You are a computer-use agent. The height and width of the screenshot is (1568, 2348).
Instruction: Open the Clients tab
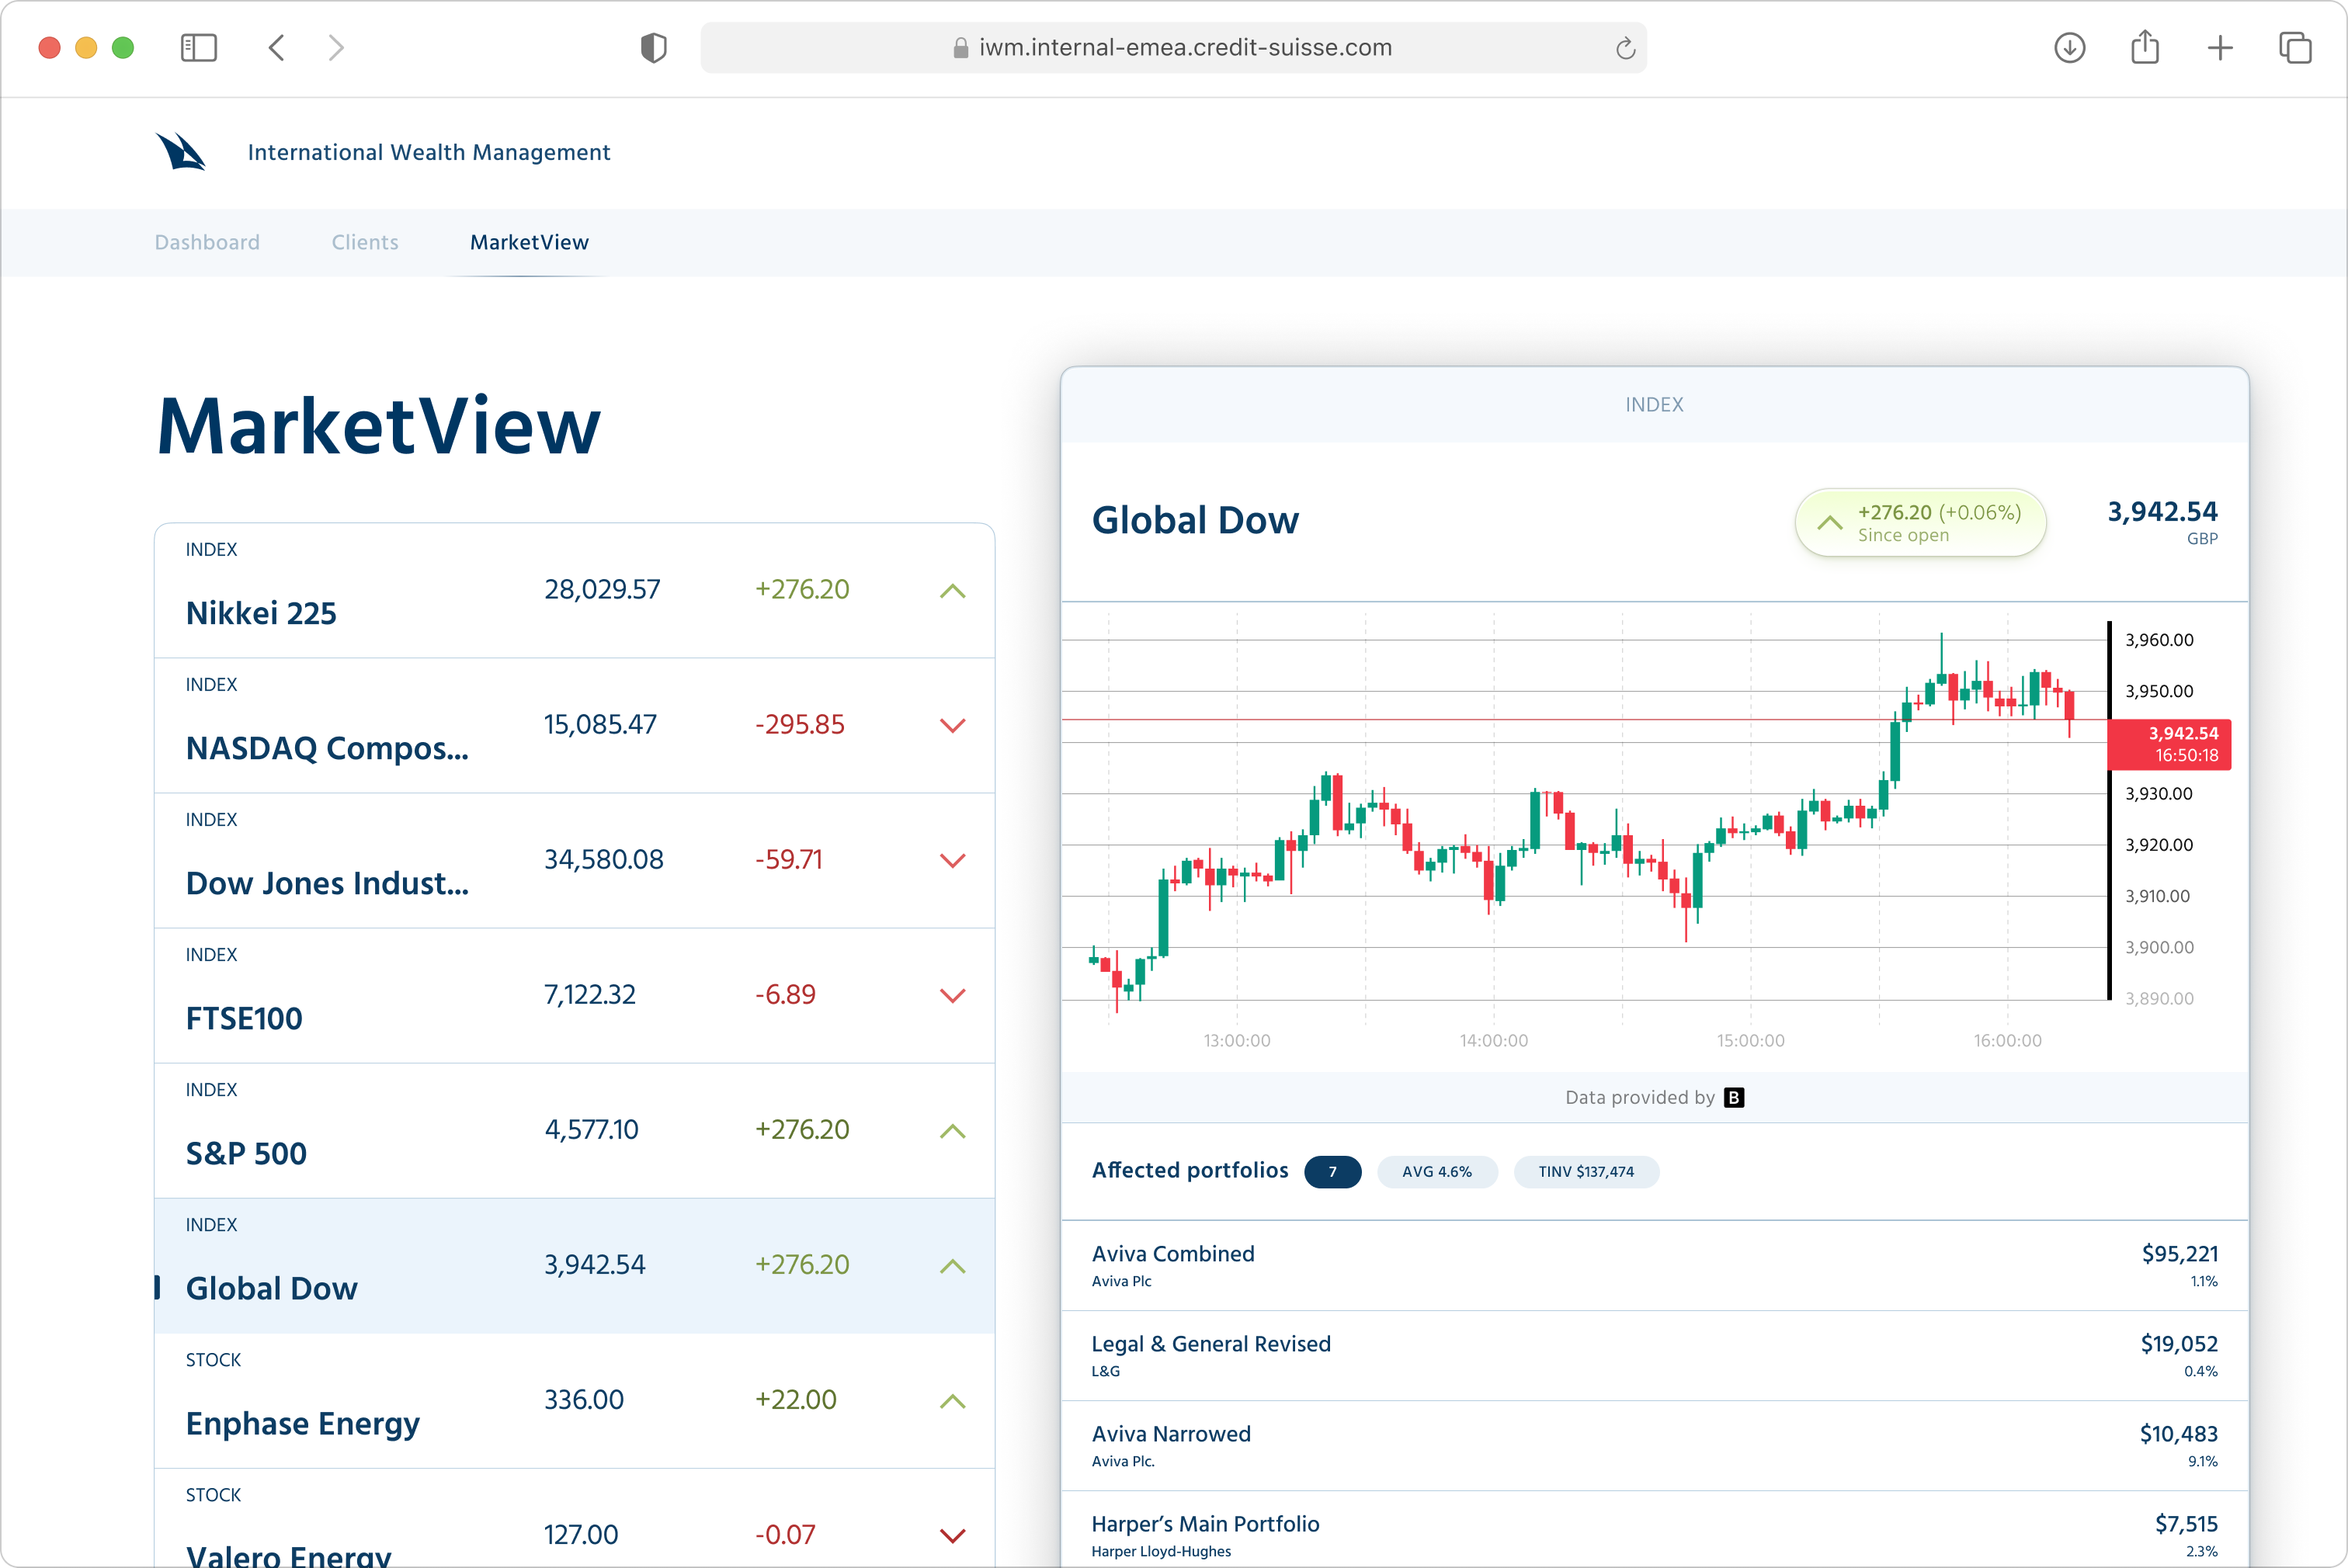coord(365,242)
